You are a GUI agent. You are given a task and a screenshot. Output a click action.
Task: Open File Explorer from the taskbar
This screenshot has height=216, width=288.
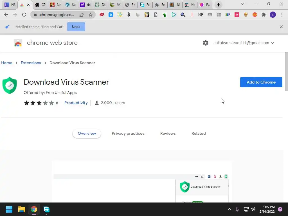pos(21,209)
